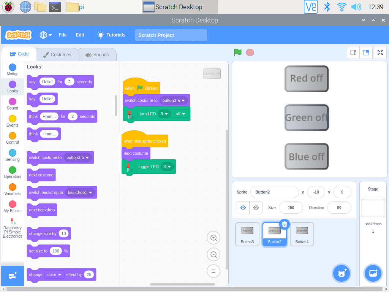Open Tutorials from the lightbulb item

111,35
